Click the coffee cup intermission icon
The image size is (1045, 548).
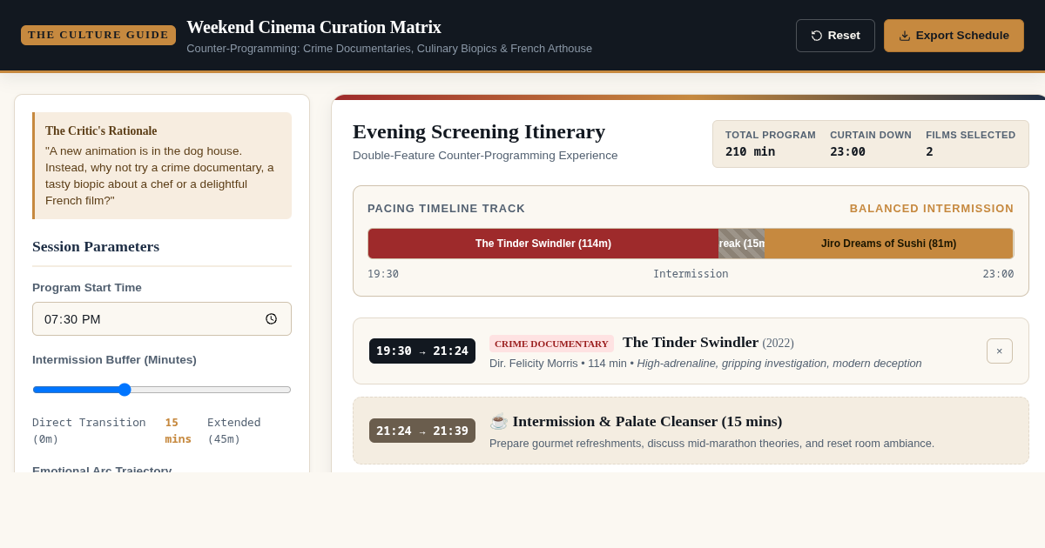tap(498, 421)
